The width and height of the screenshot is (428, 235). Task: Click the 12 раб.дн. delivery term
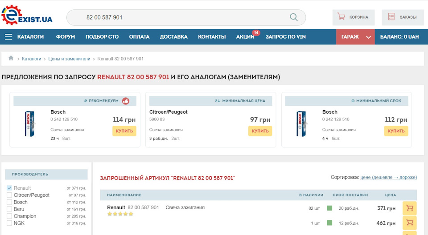click(x=349, y=223)
